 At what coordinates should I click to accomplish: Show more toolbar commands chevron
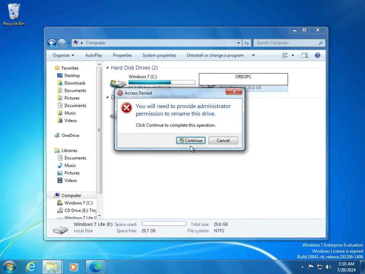[253, 55]
